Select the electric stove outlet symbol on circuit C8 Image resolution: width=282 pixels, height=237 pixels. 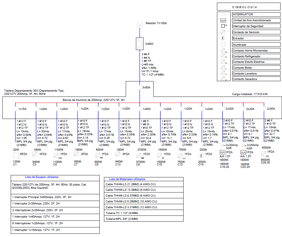pos(139,155)
